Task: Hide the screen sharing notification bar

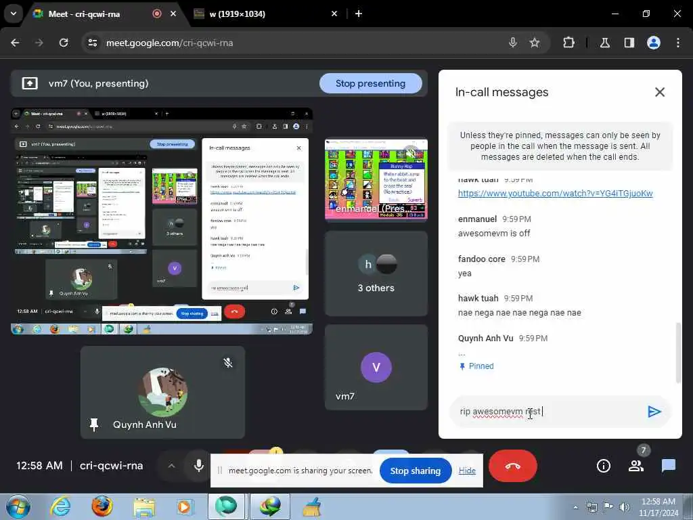Action: point(467,471)
